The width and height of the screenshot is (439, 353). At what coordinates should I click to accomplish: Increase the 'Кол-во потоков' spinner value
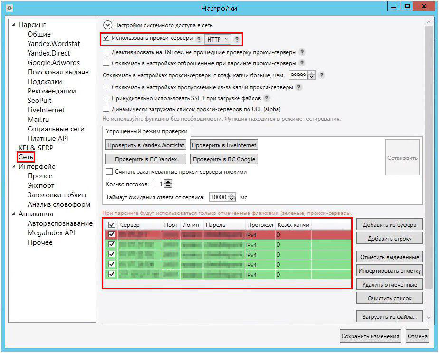tap(169, 182)
